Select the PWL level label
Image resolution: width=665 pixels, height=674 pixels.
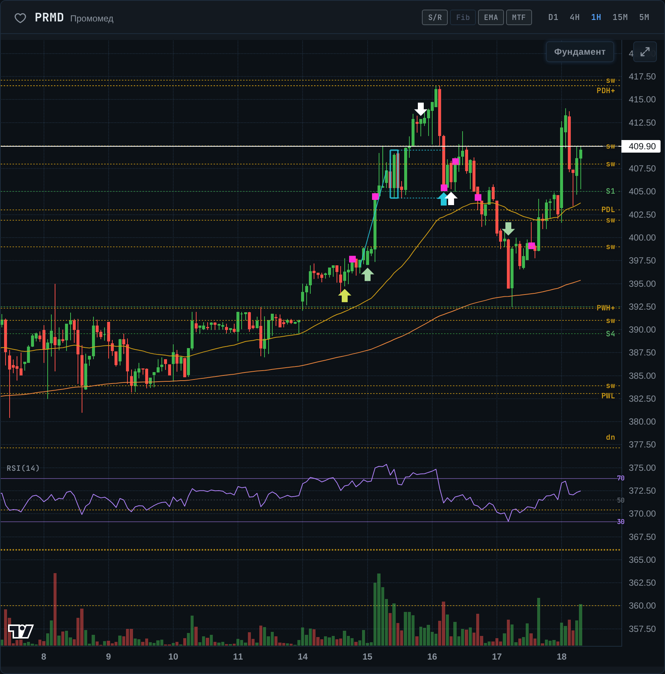tap(608, 396)
